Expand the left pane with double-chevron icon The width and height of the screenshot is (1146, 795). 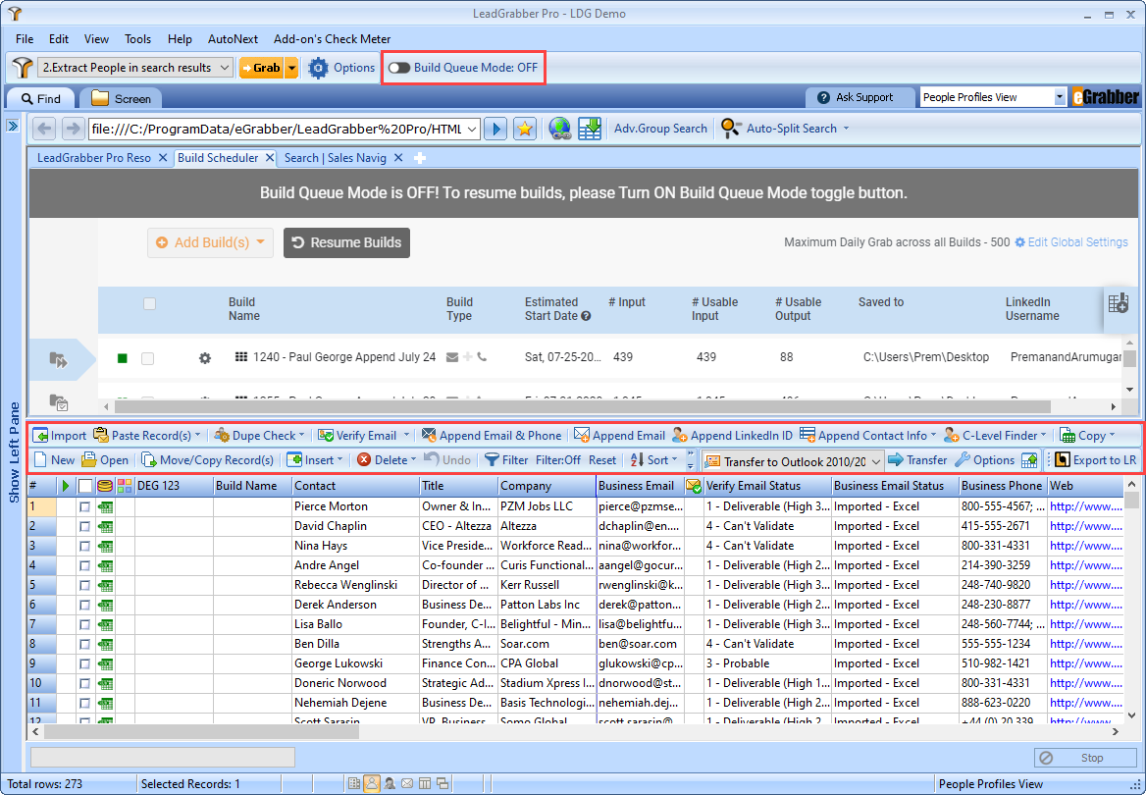13,126
